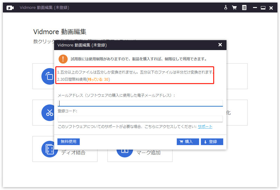This screenshot has height=190, width=280.
Task: Click the Vidmore camera logo icon
Action: [10, 8]
